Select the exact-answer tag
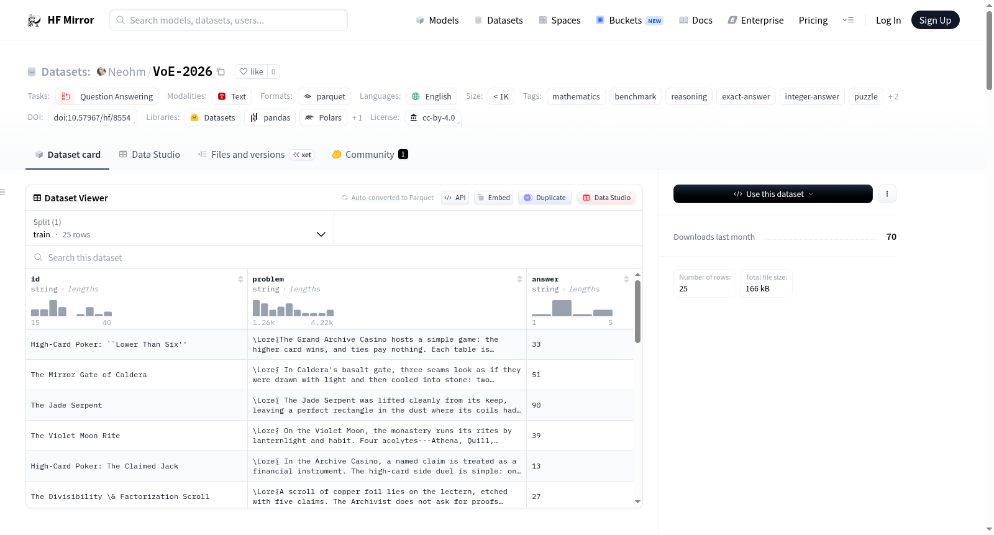The height and width of the screenshot is (535, 994). coord(745,96)
